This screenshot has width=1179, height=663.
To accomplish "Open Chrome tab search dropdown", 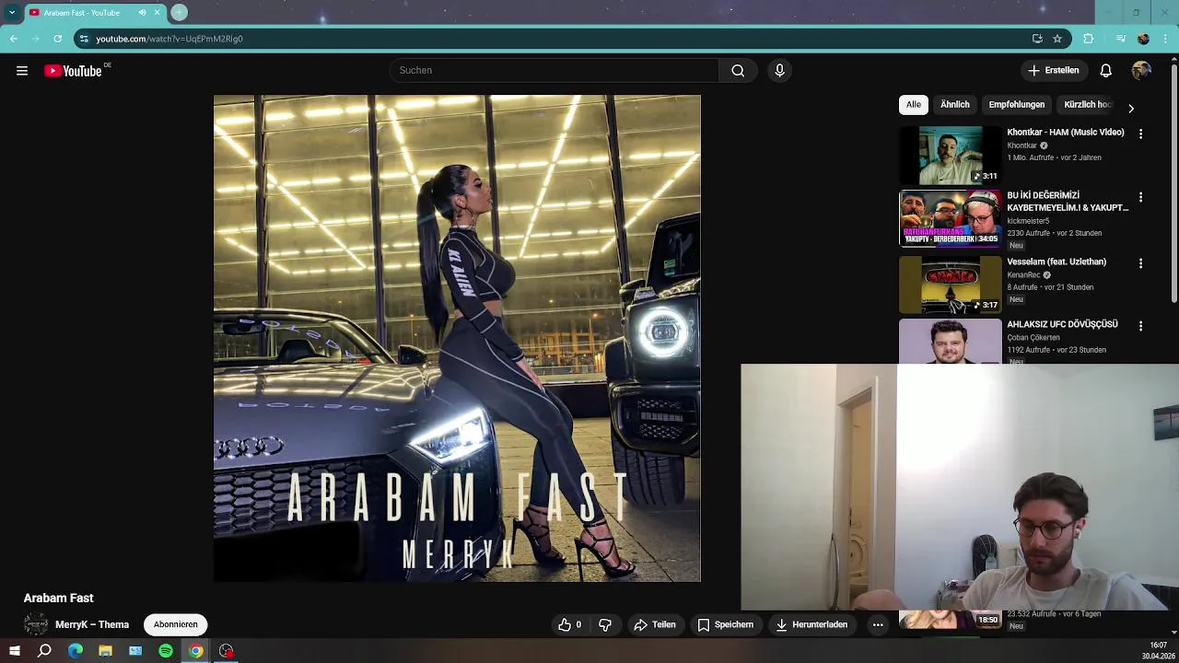I will coord(12,12).
